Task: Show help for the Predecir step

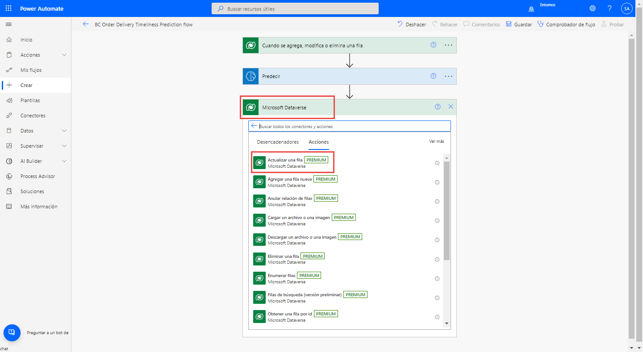Action: coord(433,76)
